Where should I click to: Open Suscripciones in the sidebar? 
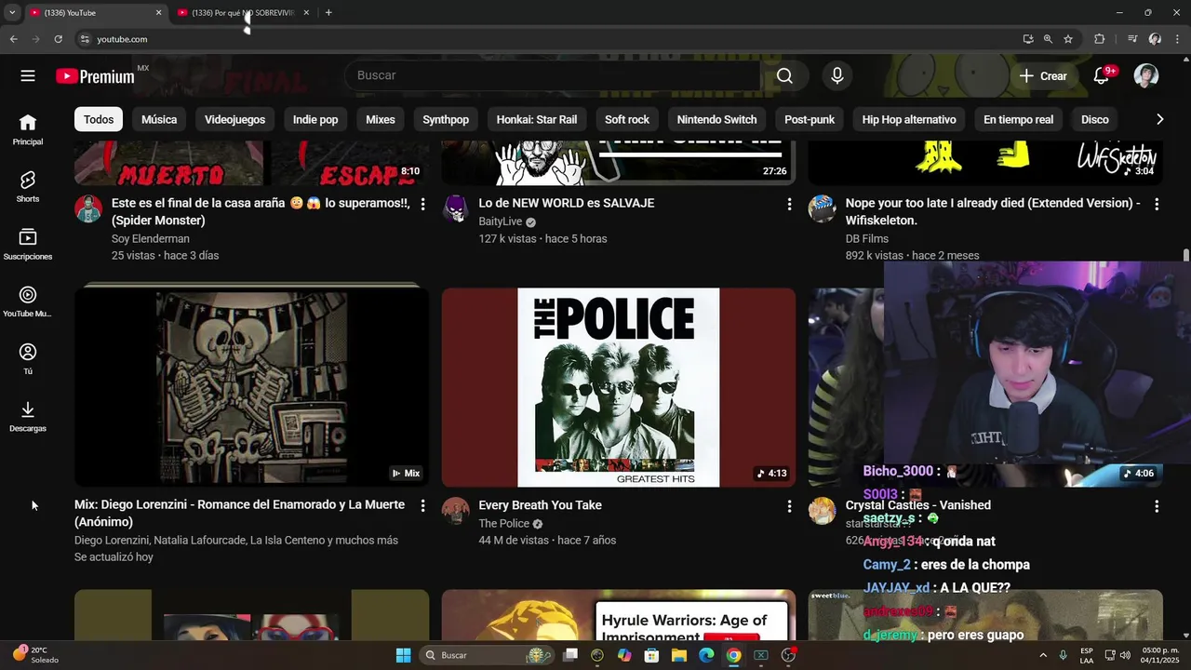coord(28,244)
